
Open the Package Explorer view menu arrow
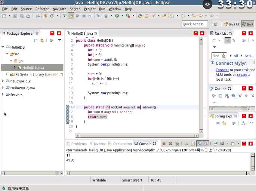point(59,40)
